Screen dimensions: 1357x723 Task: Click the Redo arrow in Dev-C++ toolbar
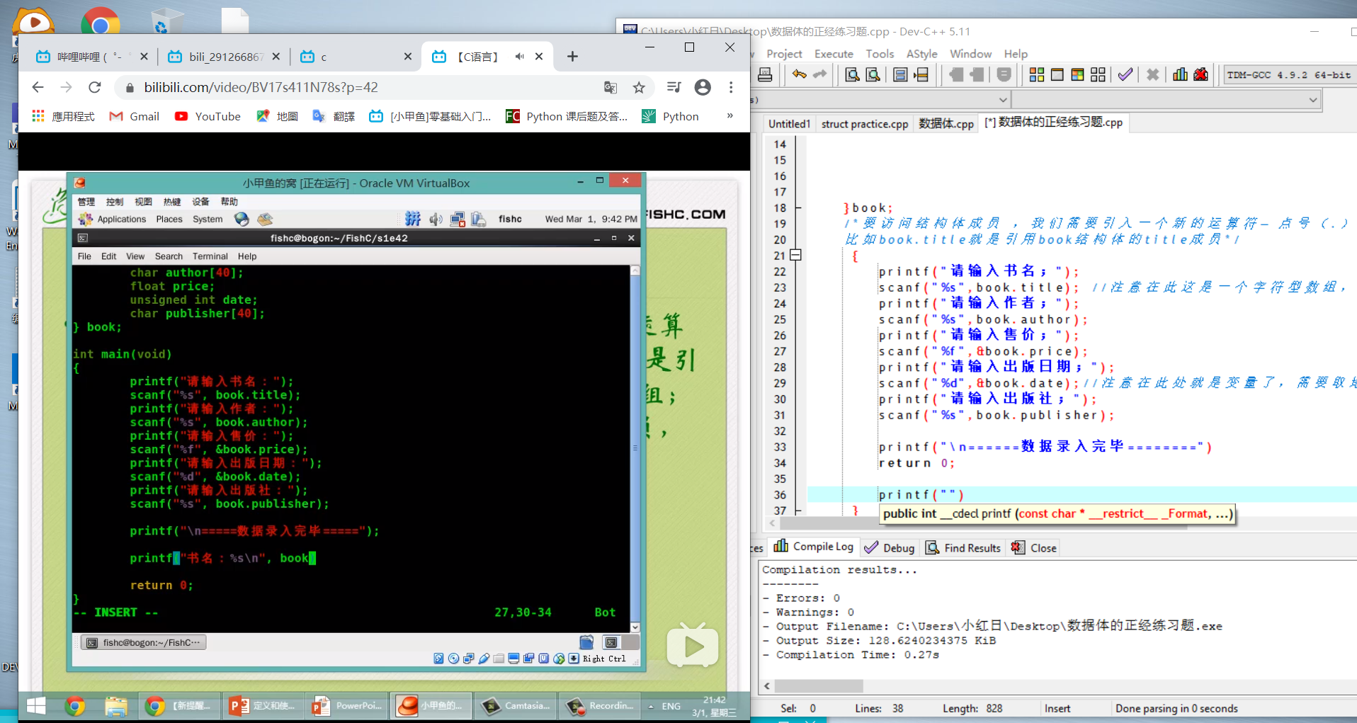[820, 74]
